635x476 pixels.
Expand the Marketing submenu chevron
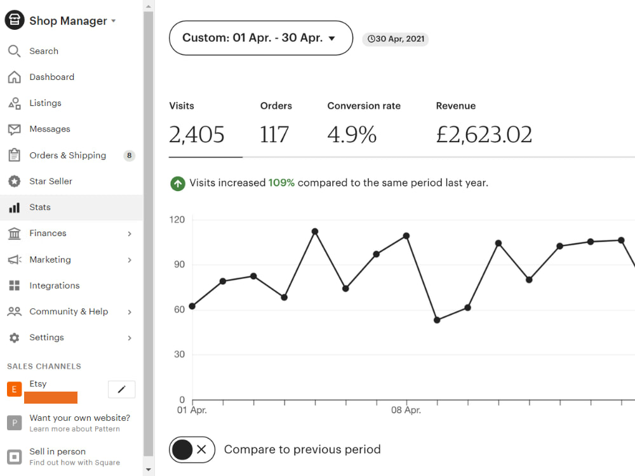(130, 260)
